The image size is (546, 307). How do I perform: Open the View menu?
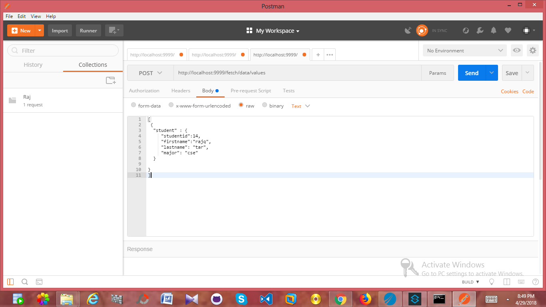36,16
